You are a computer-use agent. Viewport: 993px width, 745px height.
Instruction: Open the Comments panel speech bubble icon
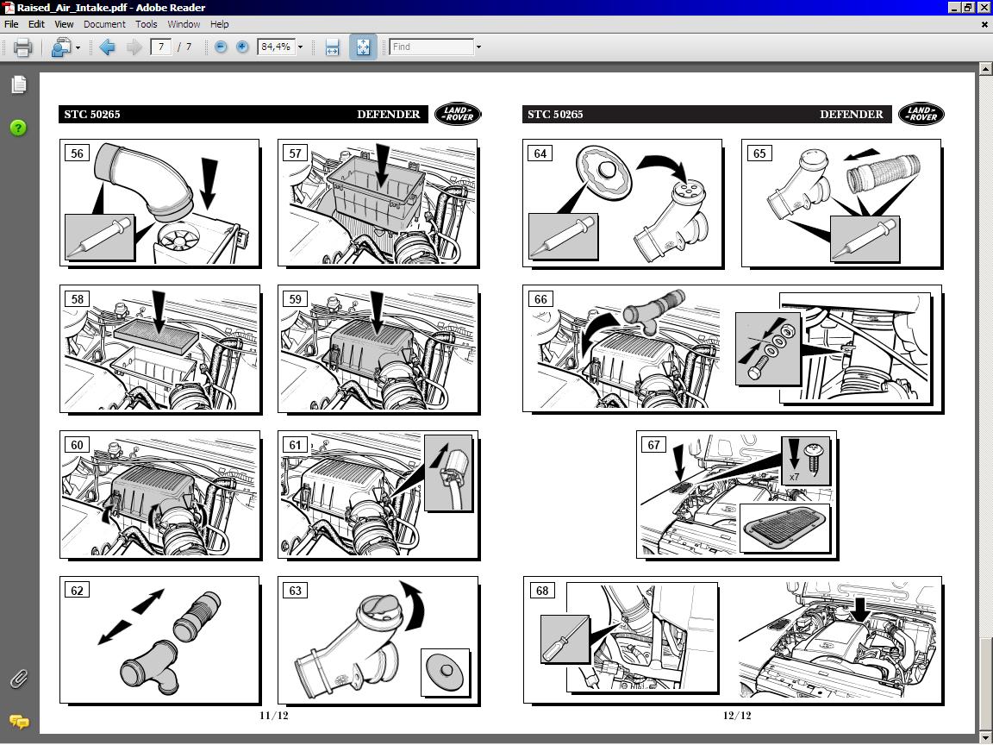[x=18, y=722]
